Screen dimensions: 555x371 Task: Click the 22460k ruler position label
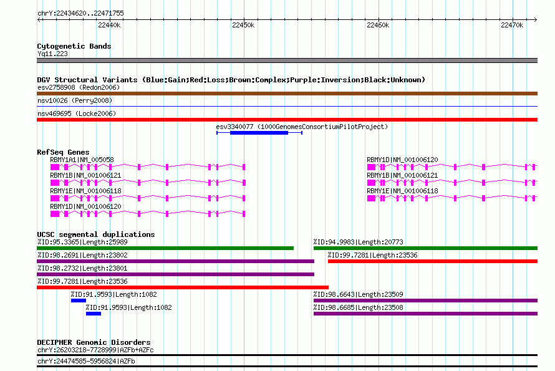pos(378,25)
